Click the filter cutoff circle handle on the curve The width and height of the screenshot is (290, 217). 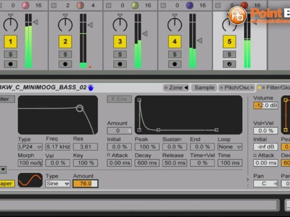click(80, 108)
